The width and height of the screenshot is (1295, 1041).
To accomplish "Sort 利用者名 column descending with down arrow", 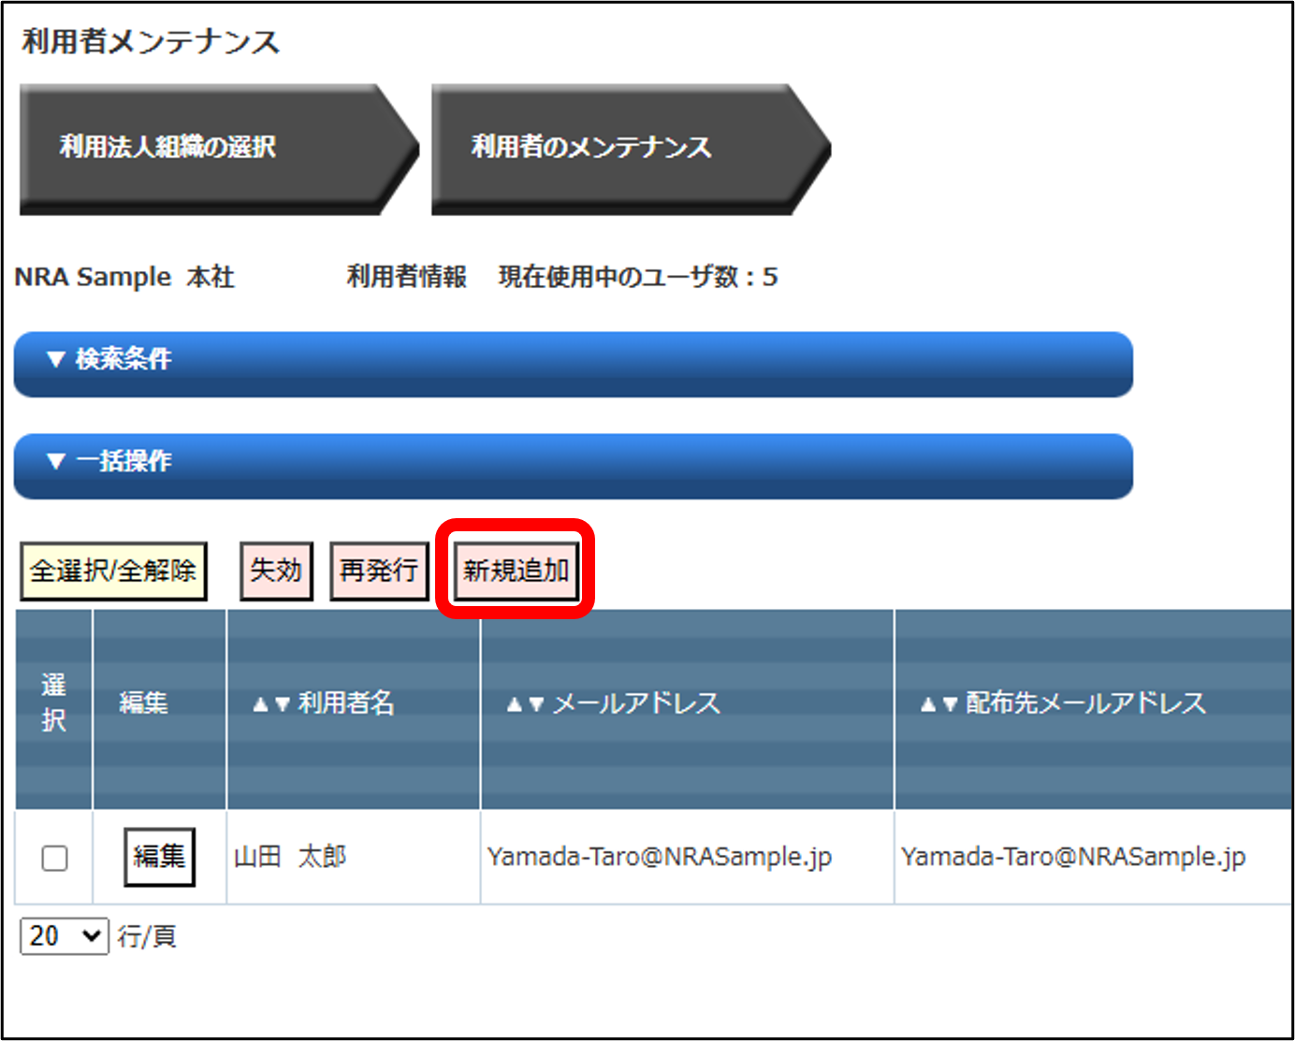I will tap(282, 704).
